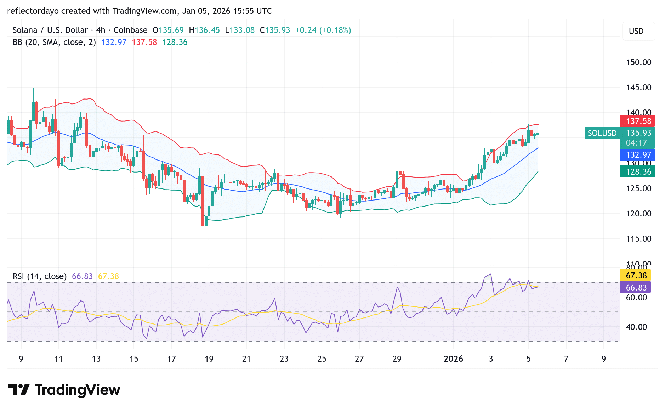Click the 2026 label on the time axis

tap(454, 359)
